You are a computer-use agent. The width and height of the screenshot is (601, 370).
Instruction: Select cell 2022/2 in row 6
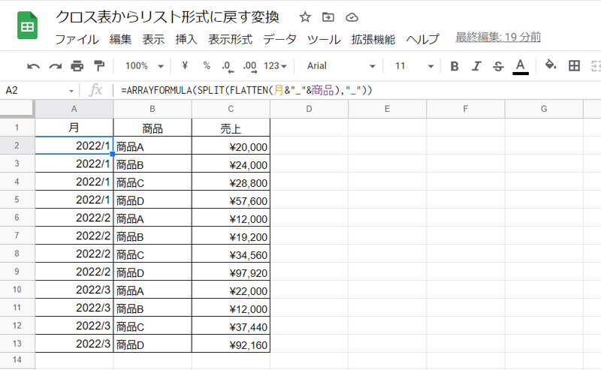pos(74,218)
